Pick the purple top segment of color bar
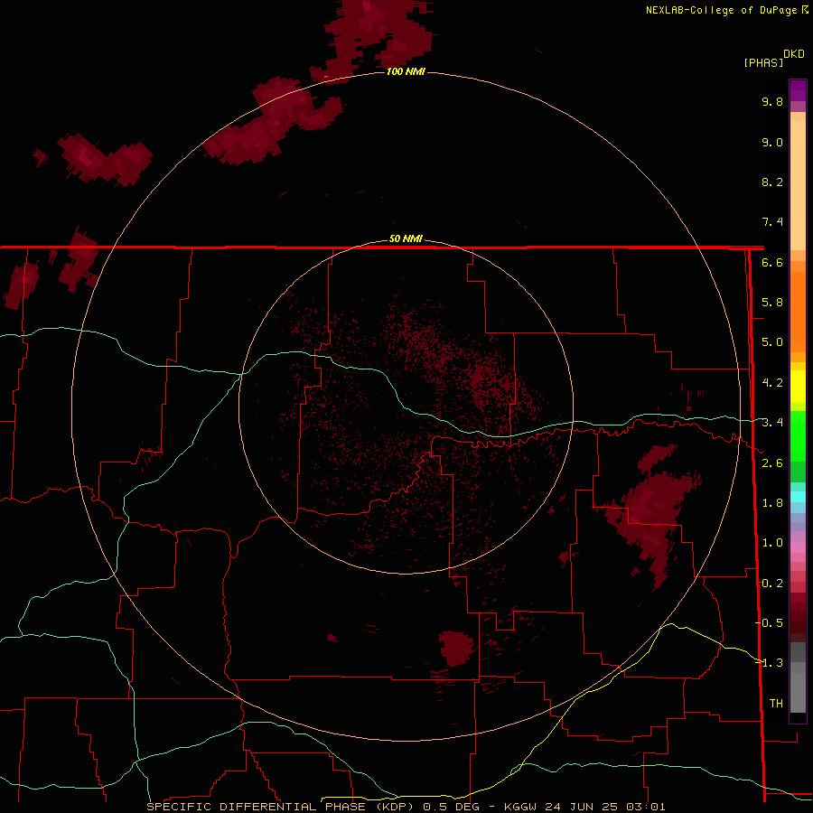This screenshot has height=813, width=813. [x=798, y=90]
